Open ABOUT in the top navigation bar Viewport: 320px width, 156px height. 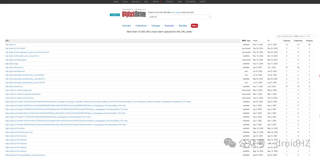tap(116, 1)
